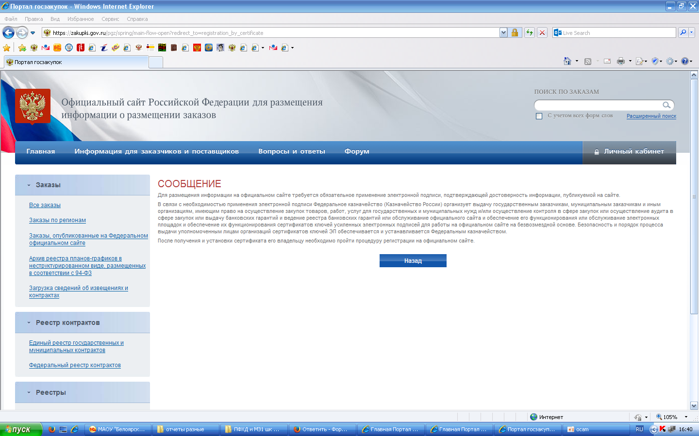Click the Stop loading red X icon
The width and height of the screenshot is (699, 436).
click(x=542, y=32)
